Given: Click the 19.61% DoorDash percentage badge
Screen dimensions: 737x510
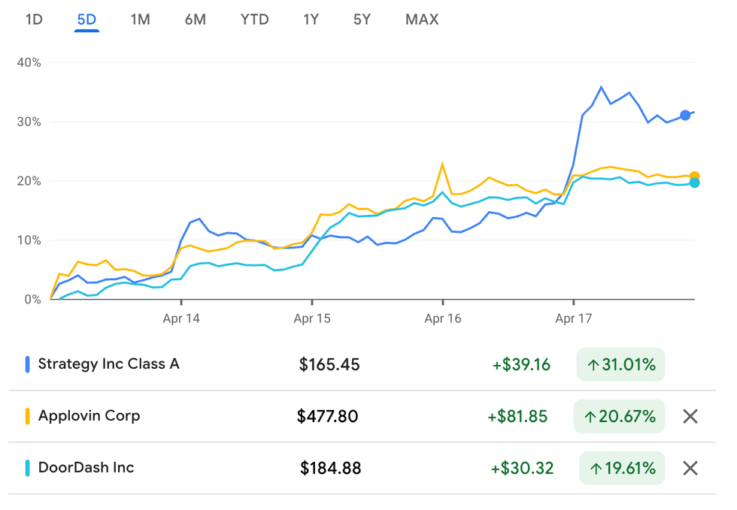Looking at the screenshot, I should pos(622,467).
